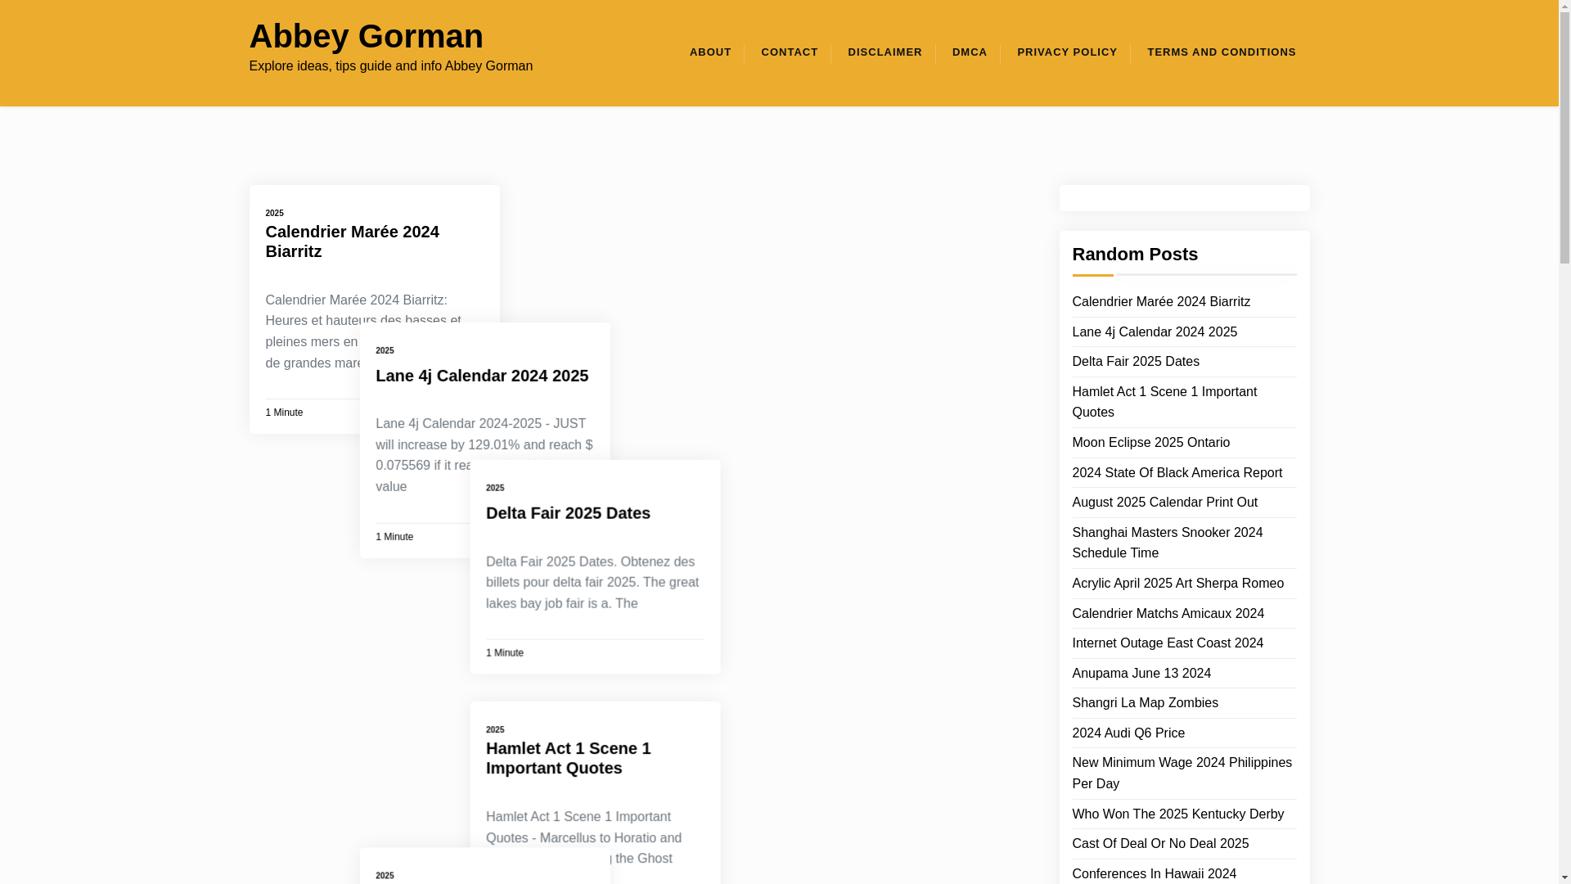Go to the About page

pos(710,52)
